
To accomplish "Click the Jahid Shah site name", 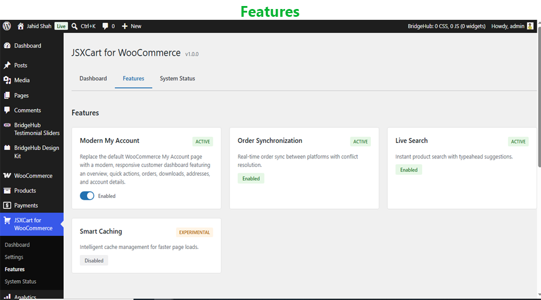I will tap(39, 26).
